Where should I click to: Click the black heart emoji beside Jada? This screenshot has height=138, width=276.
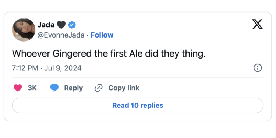pyautogui.click(x=61, y=25)
